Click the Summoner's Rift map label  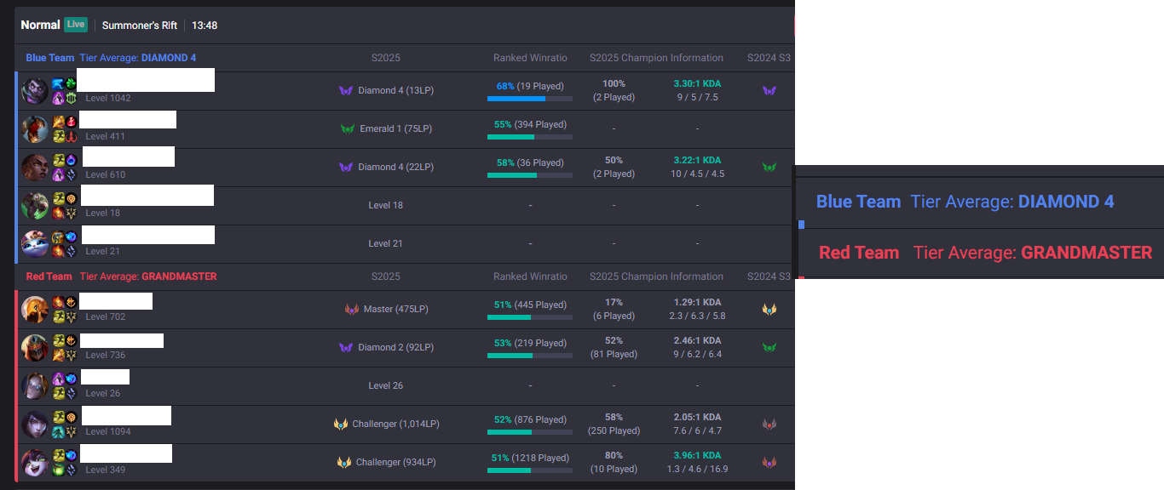coord(140,26)
